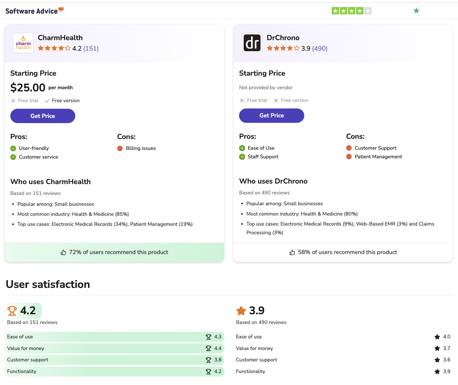
Task: Click 'Most common industry: Health & Medicine (85%)'
Action: point(73,214)
